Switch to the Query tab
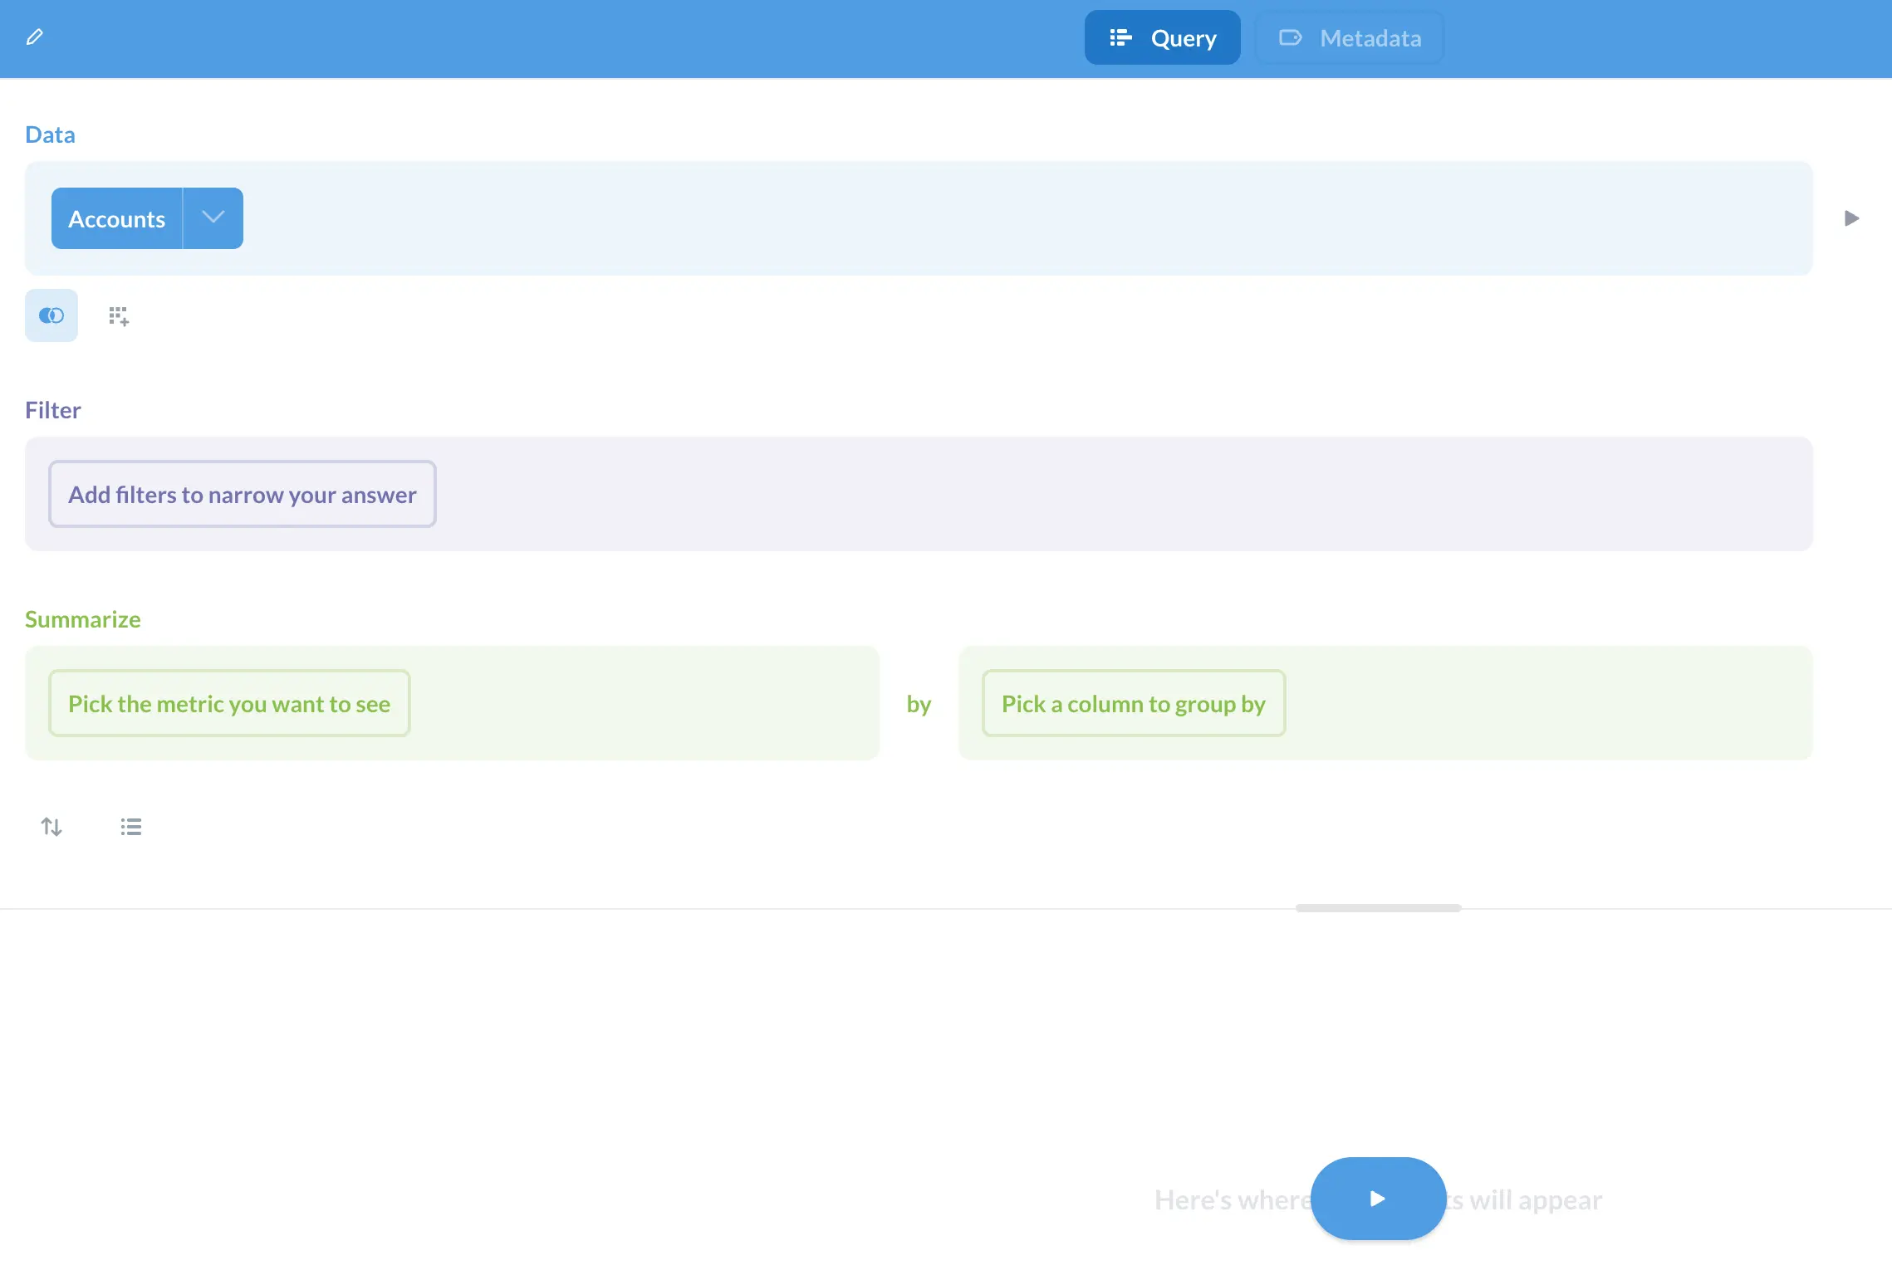This screenshot has height=1280, width=1892. tap(1162, 38)
